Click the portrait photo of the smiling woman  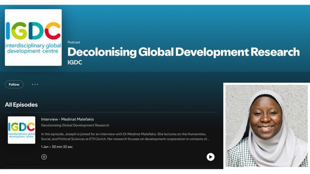[267, 126]
